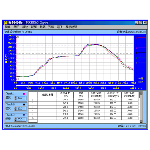Click the Thresh 3 temperature field showing 235.0

point(21,119)
